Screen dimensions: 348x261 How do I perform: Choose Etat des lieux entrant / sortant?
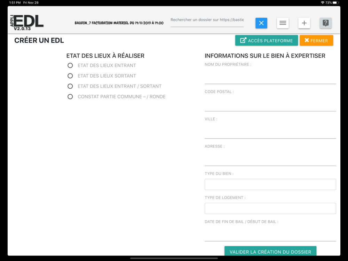70,86
